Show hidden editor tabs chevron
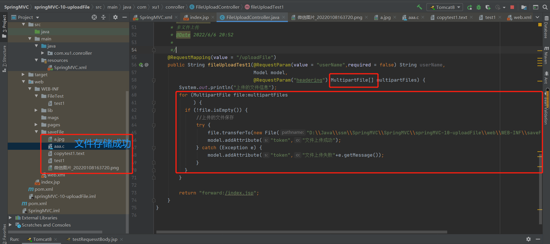The height and width of the screenshot is (244, 550). (x=537, y=17)
